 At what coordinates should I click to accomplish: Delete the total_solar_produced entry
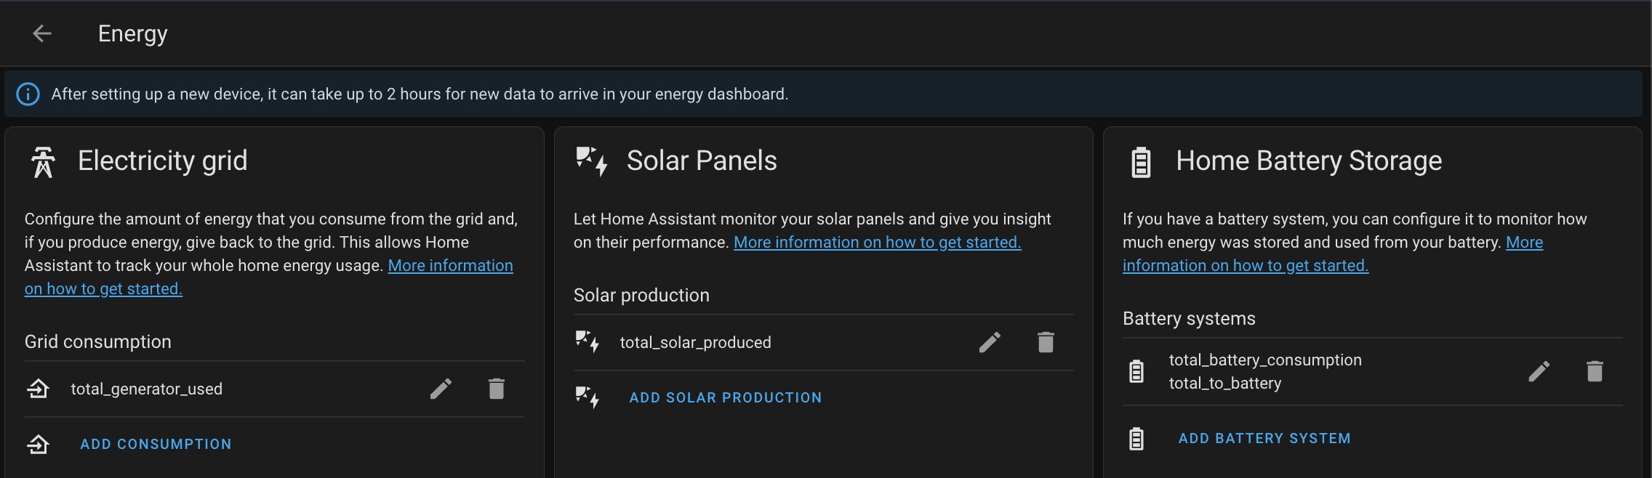[x=1045, y=341]
